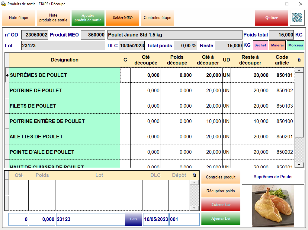Quit using the red Quitter button
Image resolution: width=308 pixels, height=230 pixels.
[271, 18]
